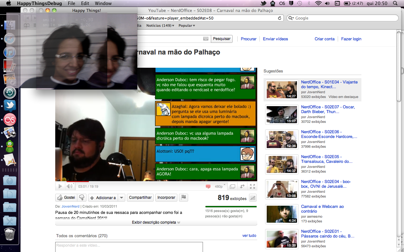This screenshot has height=252, width=404.
Task: Click the Last.fm menu bar icon
Action: point(282,3)
